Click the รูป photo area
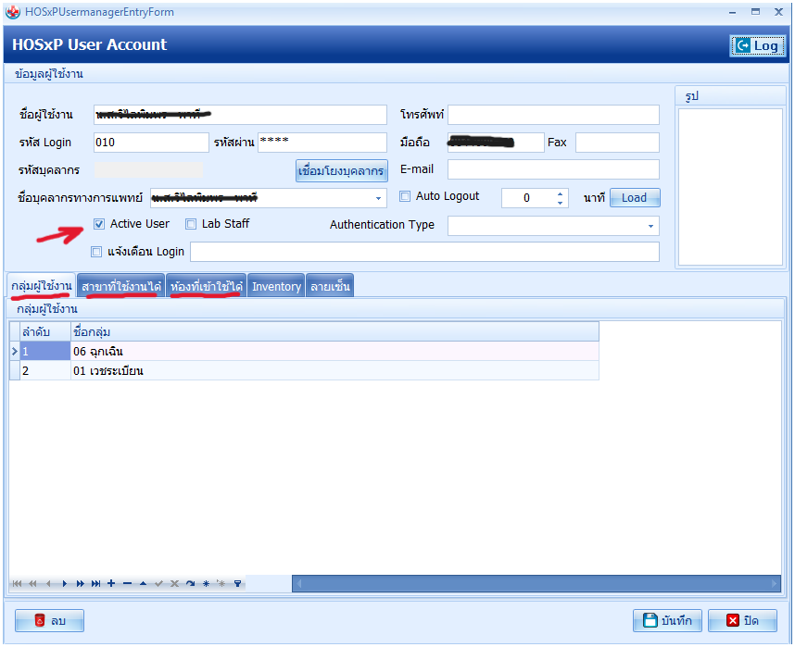This screenshot has width=795, height=647. click(731, 187)
